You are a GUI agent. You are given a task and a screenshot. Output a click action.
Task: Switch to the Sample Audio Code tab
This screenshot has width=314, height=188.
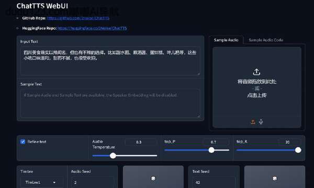266,40
